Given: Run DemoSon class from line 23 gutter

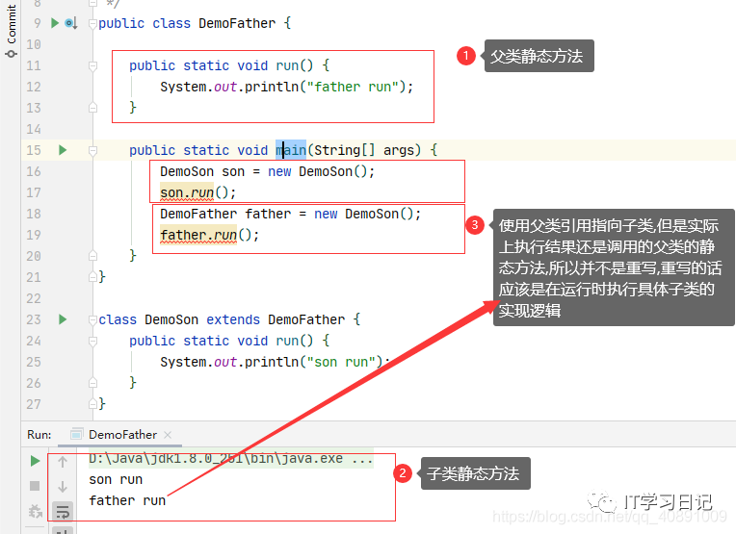Looking at the screenshot, I should pyautogui.click(x=63, y=319).
